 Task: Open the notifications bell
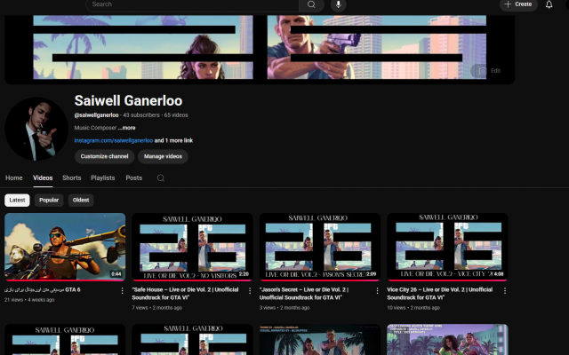pos(549,4)
